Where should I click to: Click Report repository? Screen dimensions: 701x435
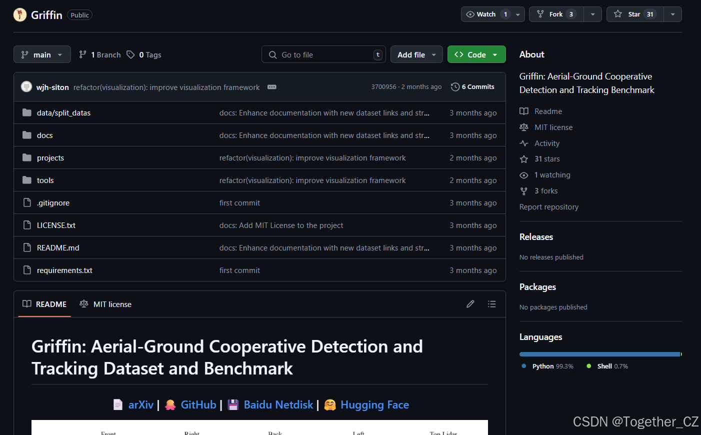(548, 206)
